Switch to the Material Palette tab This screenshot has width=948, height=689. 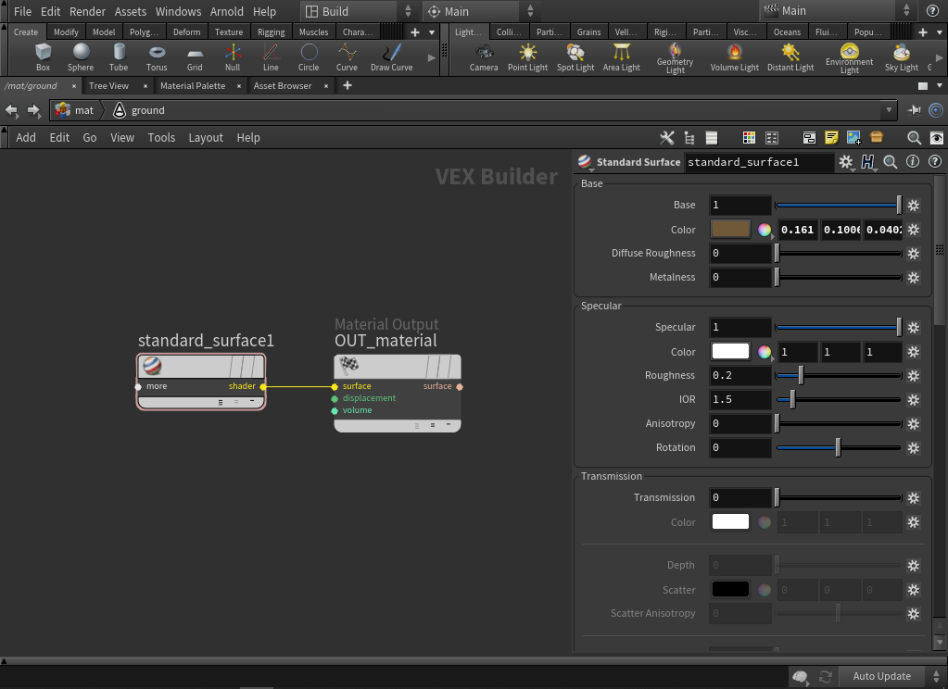[x=193, y=86]
